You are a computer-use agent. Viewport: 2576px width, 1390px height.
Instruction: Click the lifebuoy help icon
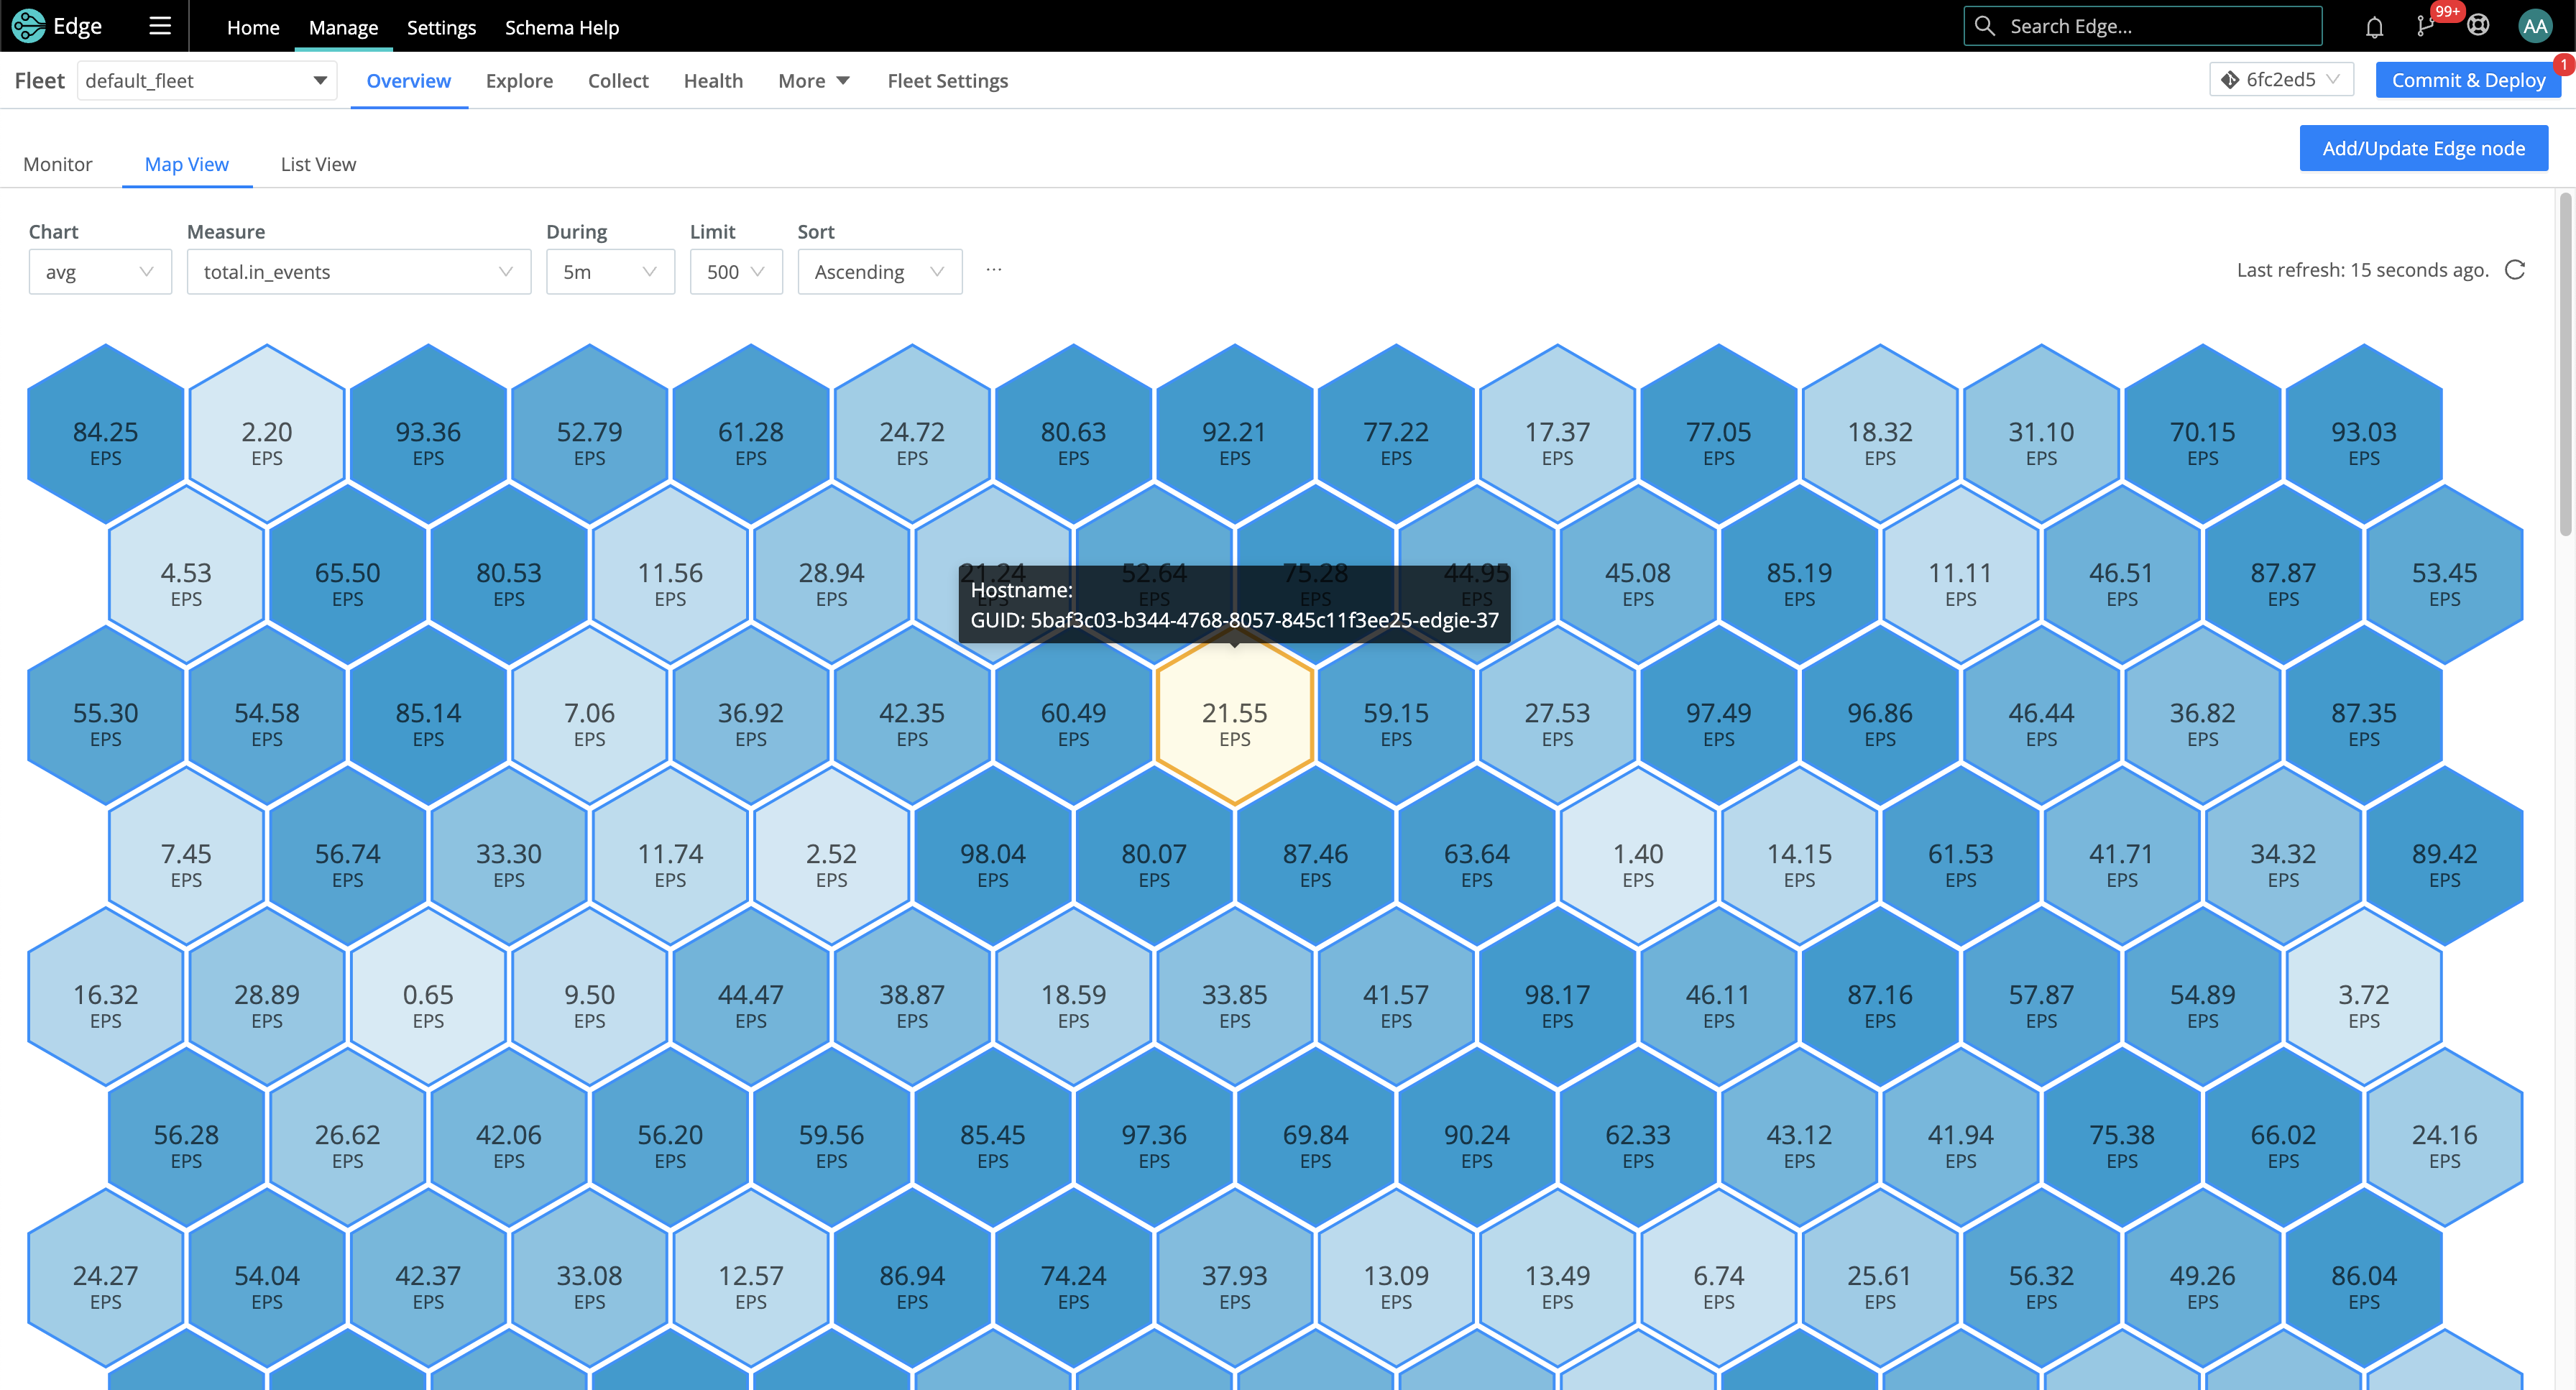[2477, 26]
